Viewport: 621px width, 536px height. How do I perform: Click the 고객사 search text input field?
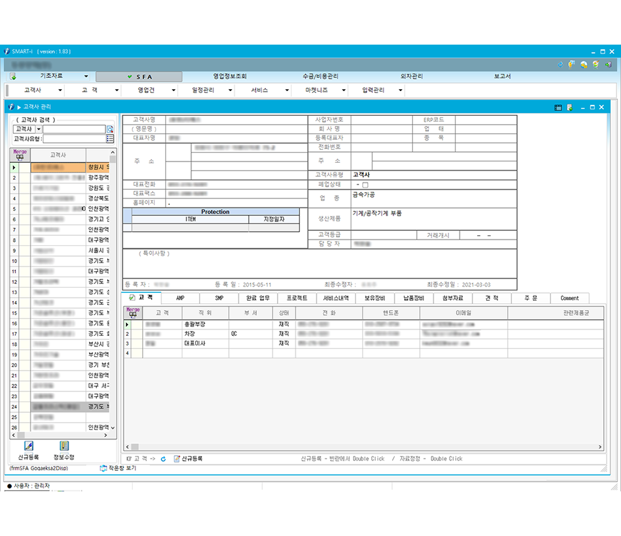74,129
